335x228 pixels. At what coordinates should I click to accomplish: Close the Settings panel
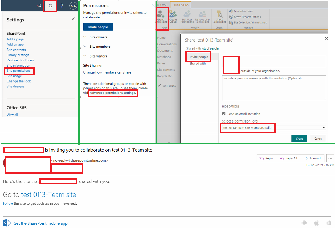(73, 19)
